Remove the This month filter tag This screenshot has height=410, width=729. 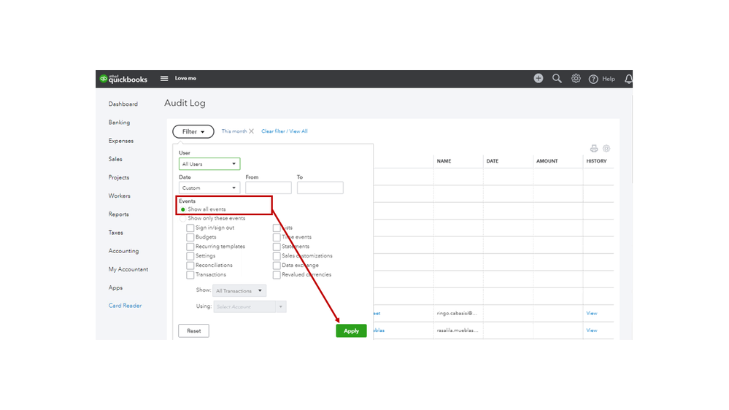coord(251,131)
